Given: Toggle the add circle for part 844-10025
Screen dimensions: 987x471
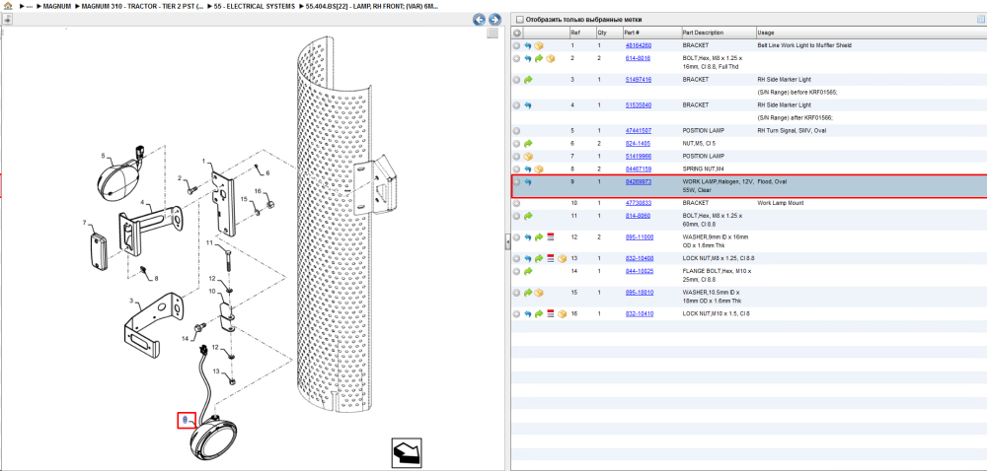Looking at the screenshot, I should (517, 271).
